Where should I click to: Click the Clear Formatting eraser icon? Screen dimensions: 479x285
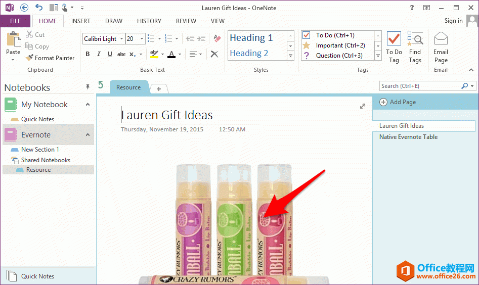(x=217, y=38)
